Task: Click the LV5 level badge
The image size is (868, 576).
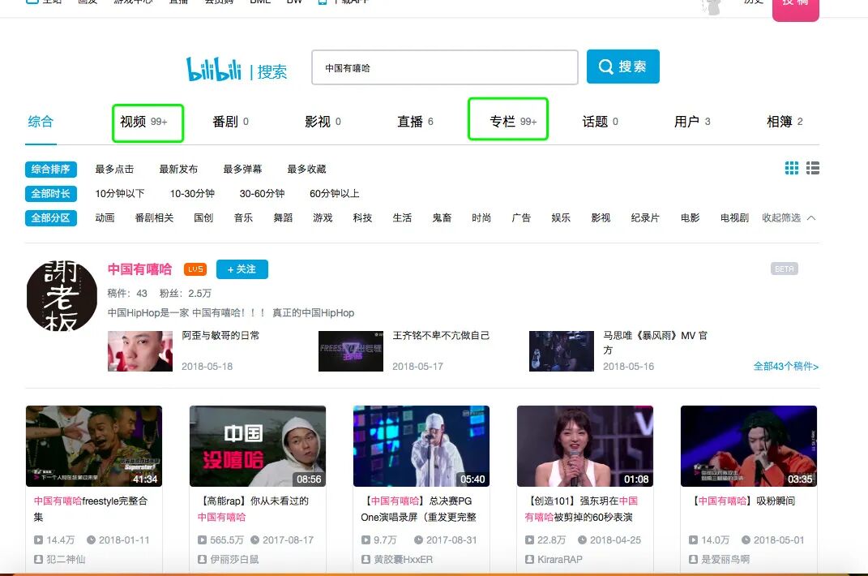Action: point(195,269)
